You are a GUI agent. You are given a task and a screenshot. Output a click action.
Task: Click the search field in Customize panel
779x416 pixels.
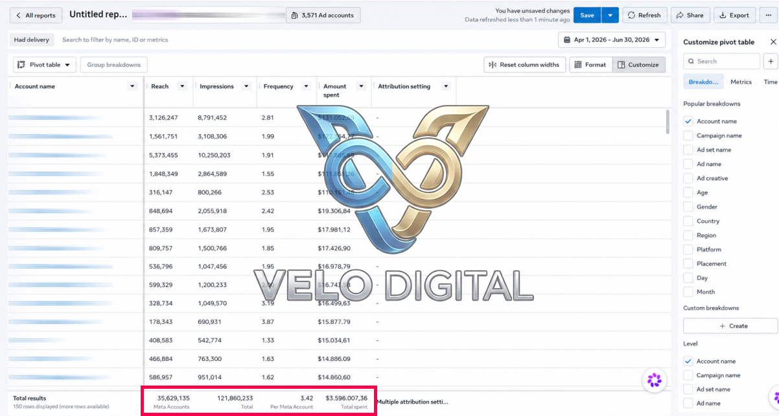pyautogui.click(x=721, y=62)
